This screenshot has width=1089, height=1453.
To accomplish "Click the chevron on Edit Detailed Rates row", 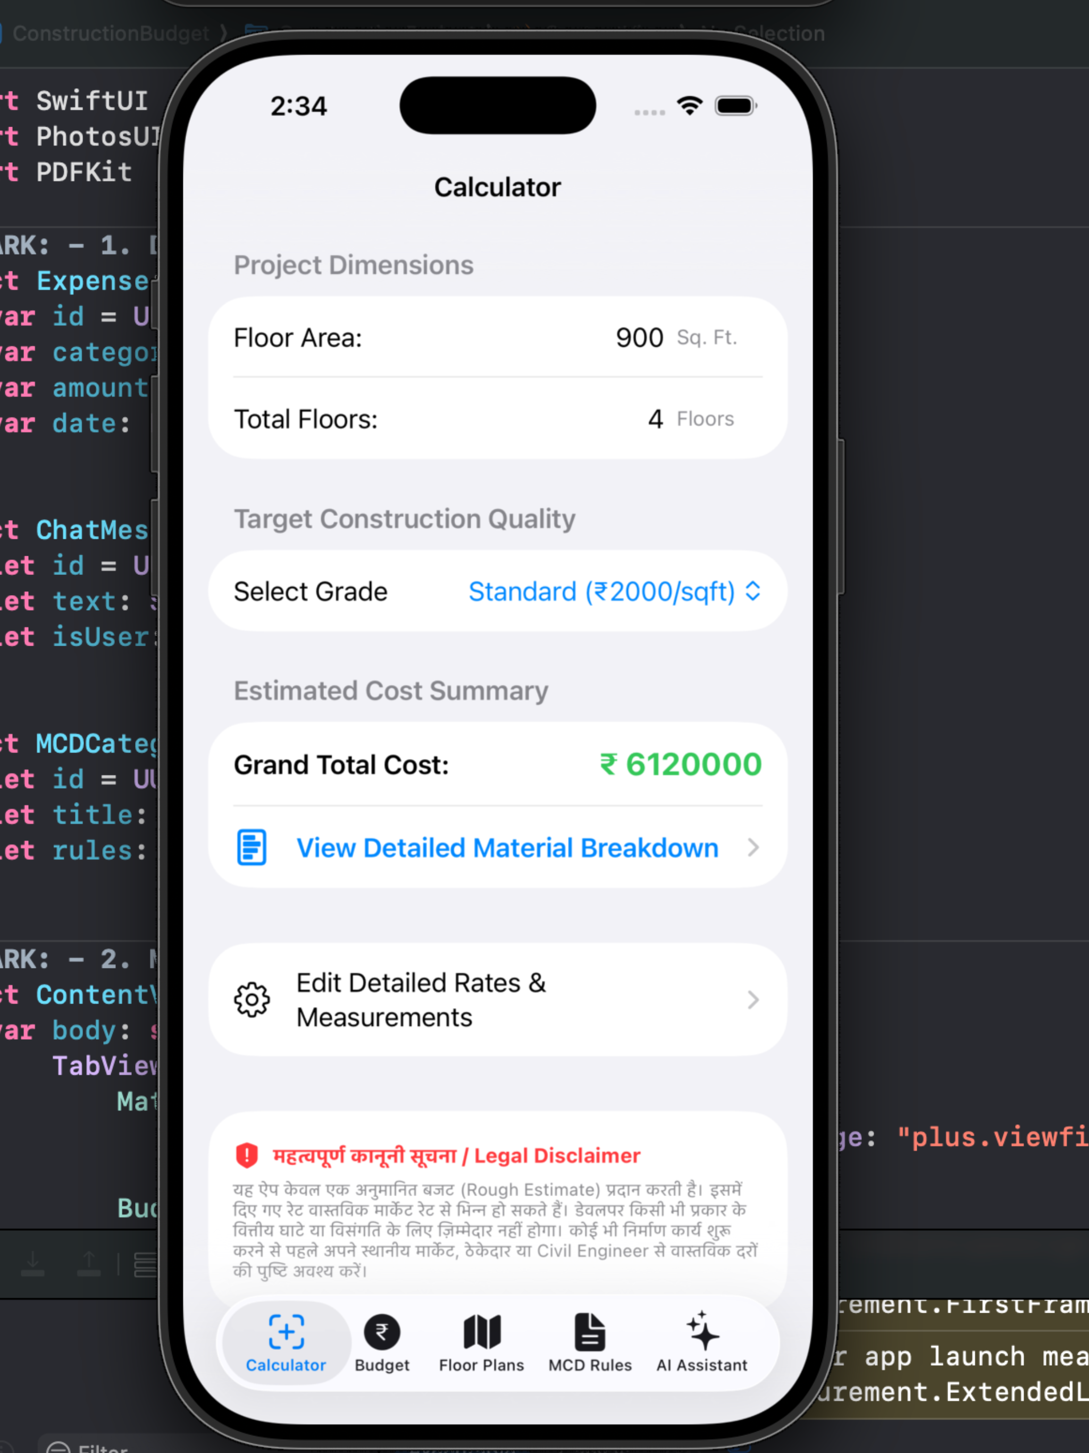I will click(753, 1000).
